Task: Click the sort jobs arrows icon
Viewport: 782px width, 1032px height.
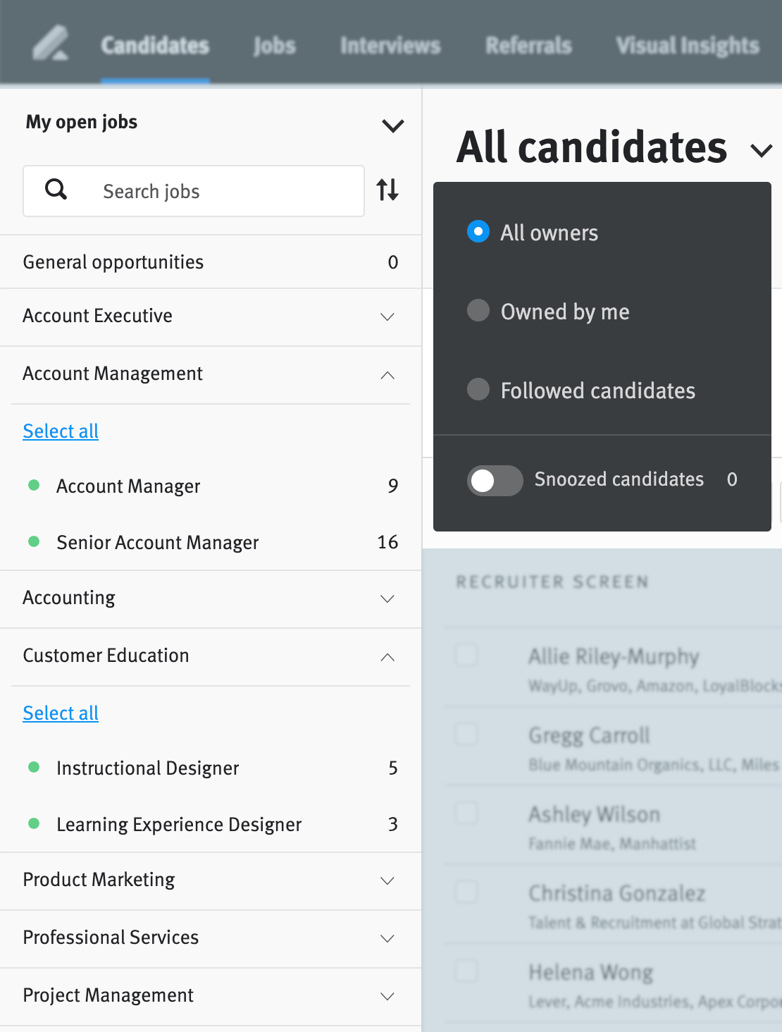Action: [387, 190]
